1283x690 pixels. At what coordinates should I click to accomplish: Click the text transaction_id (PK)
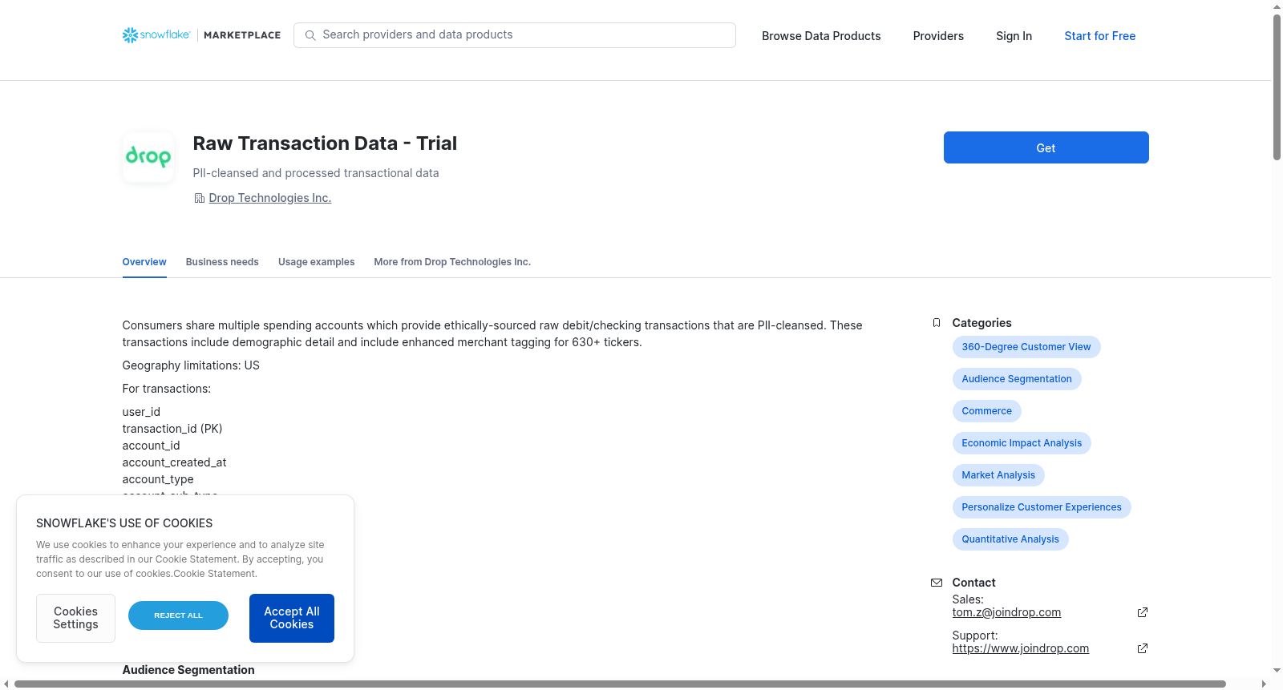tap(172, 429)
